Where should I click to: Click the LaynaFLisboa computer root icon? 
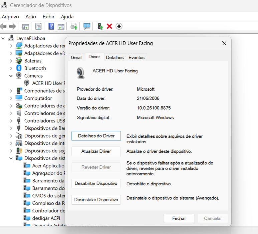click(x=11, y=38)
